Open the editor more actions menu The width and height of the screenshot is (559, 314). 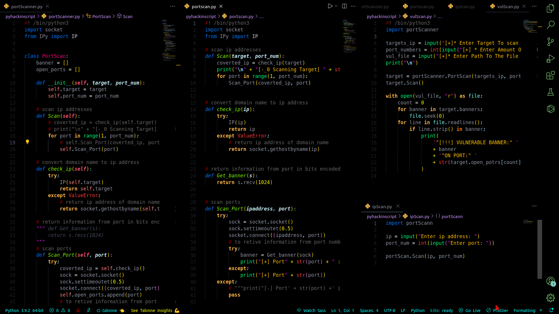[x=353, y=6]
